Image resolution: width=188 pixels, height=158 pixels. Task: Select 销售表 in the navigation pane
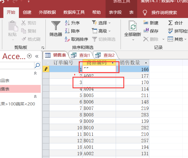coord(20,89)
